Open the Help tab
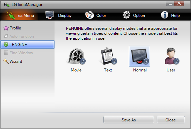The image size is (191, 129). 170,15
